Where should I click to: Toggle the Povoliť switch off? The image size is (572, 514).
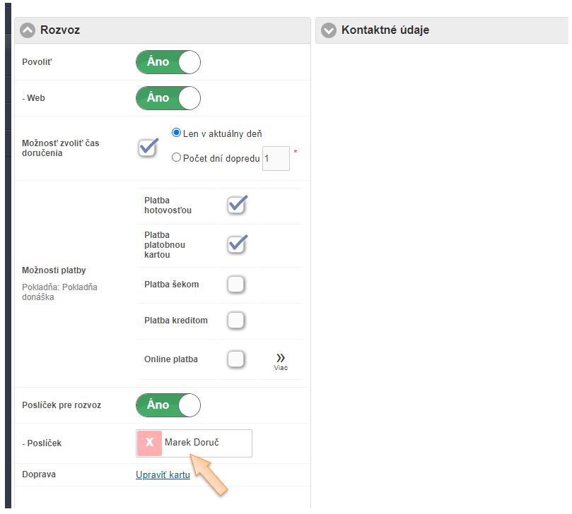coord(168,62)
